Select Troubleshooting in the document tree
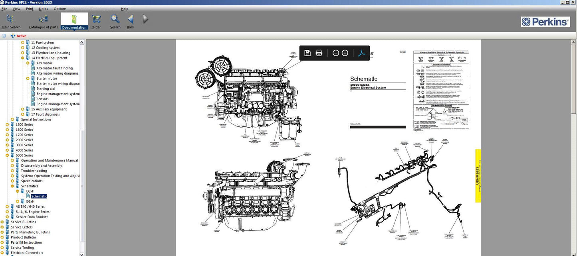Screen dimensions: 577x256 (34, 170)
